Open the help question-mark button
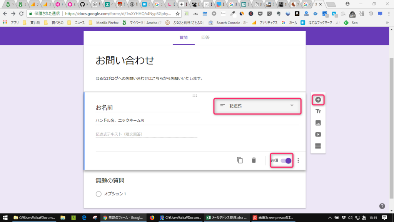 point(382,206)
